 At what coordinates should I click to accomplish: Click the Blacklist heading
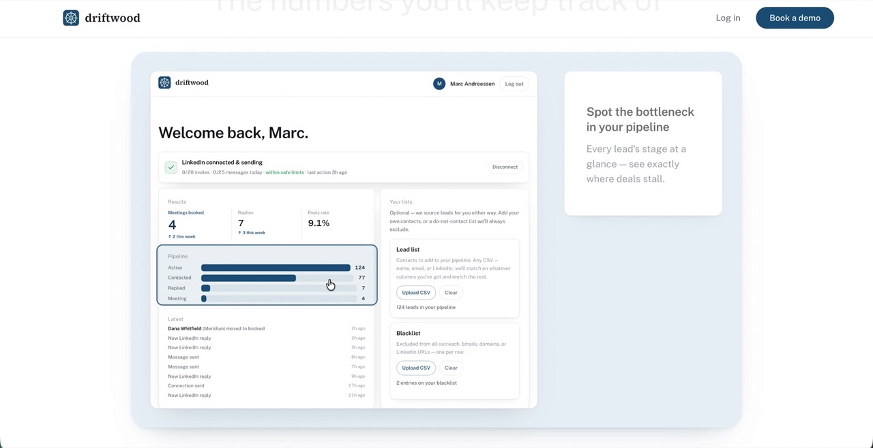(409, 334)
